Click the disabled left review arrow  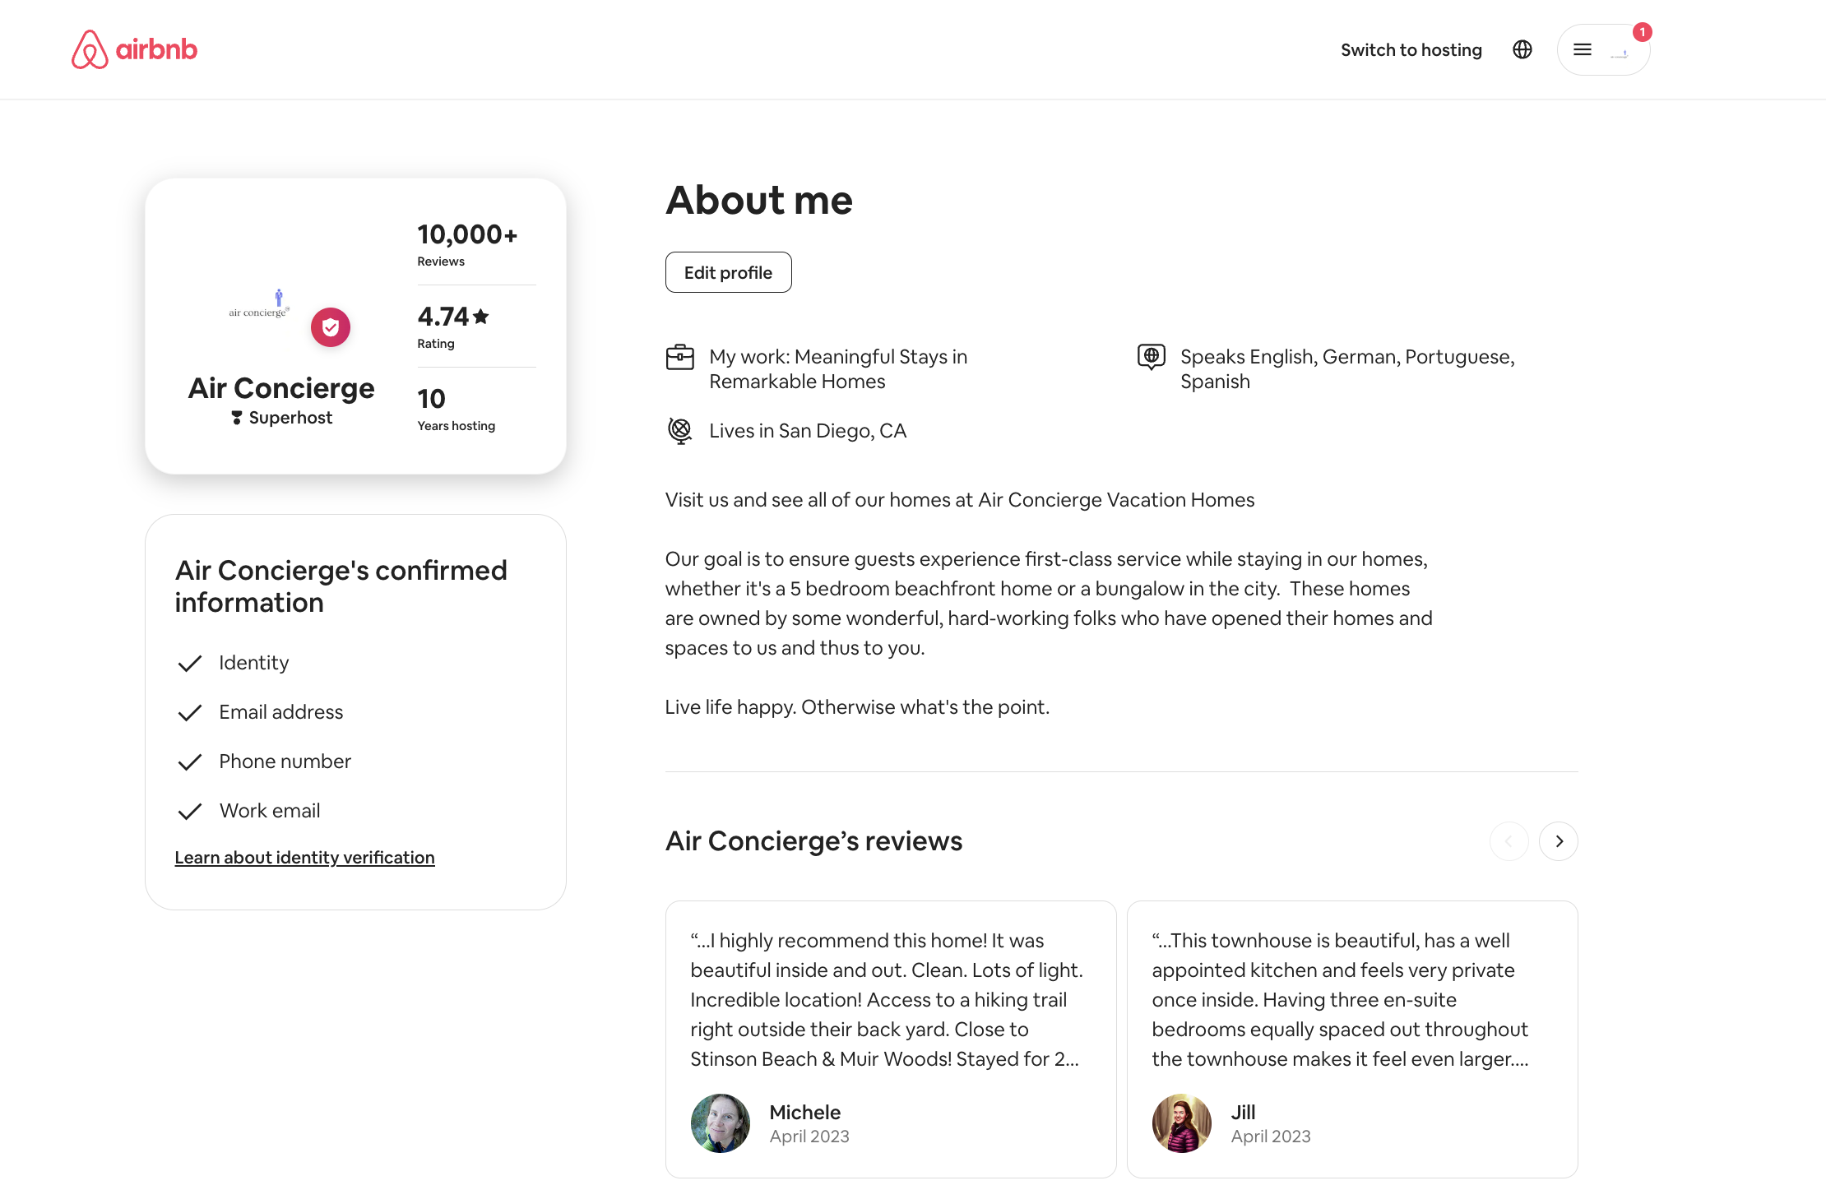click(1509, 840)
